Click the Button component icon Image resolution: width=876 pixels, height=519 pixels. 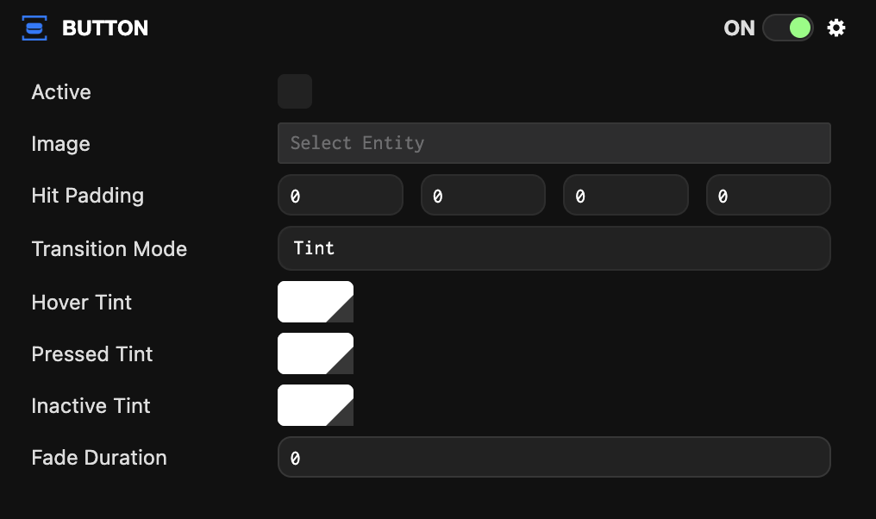click(34, 28)
